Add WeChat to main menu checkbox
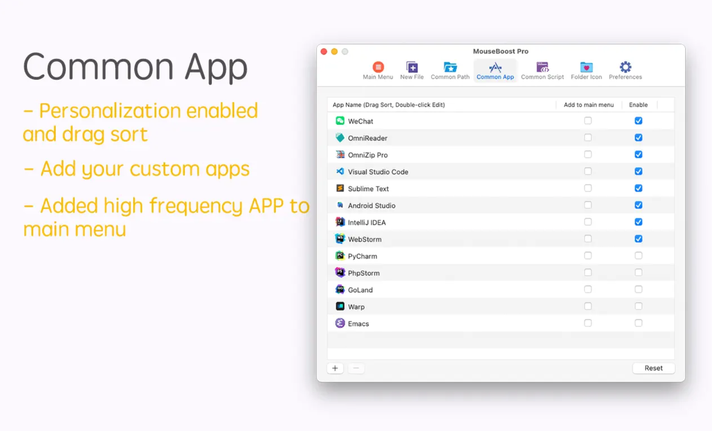The width and height of the screenshot is (712, 431). click(588, 121)
